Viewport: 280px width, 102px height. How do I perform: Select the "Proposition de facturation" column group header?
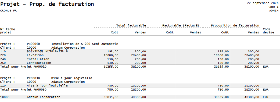click(x=235, y=26)
